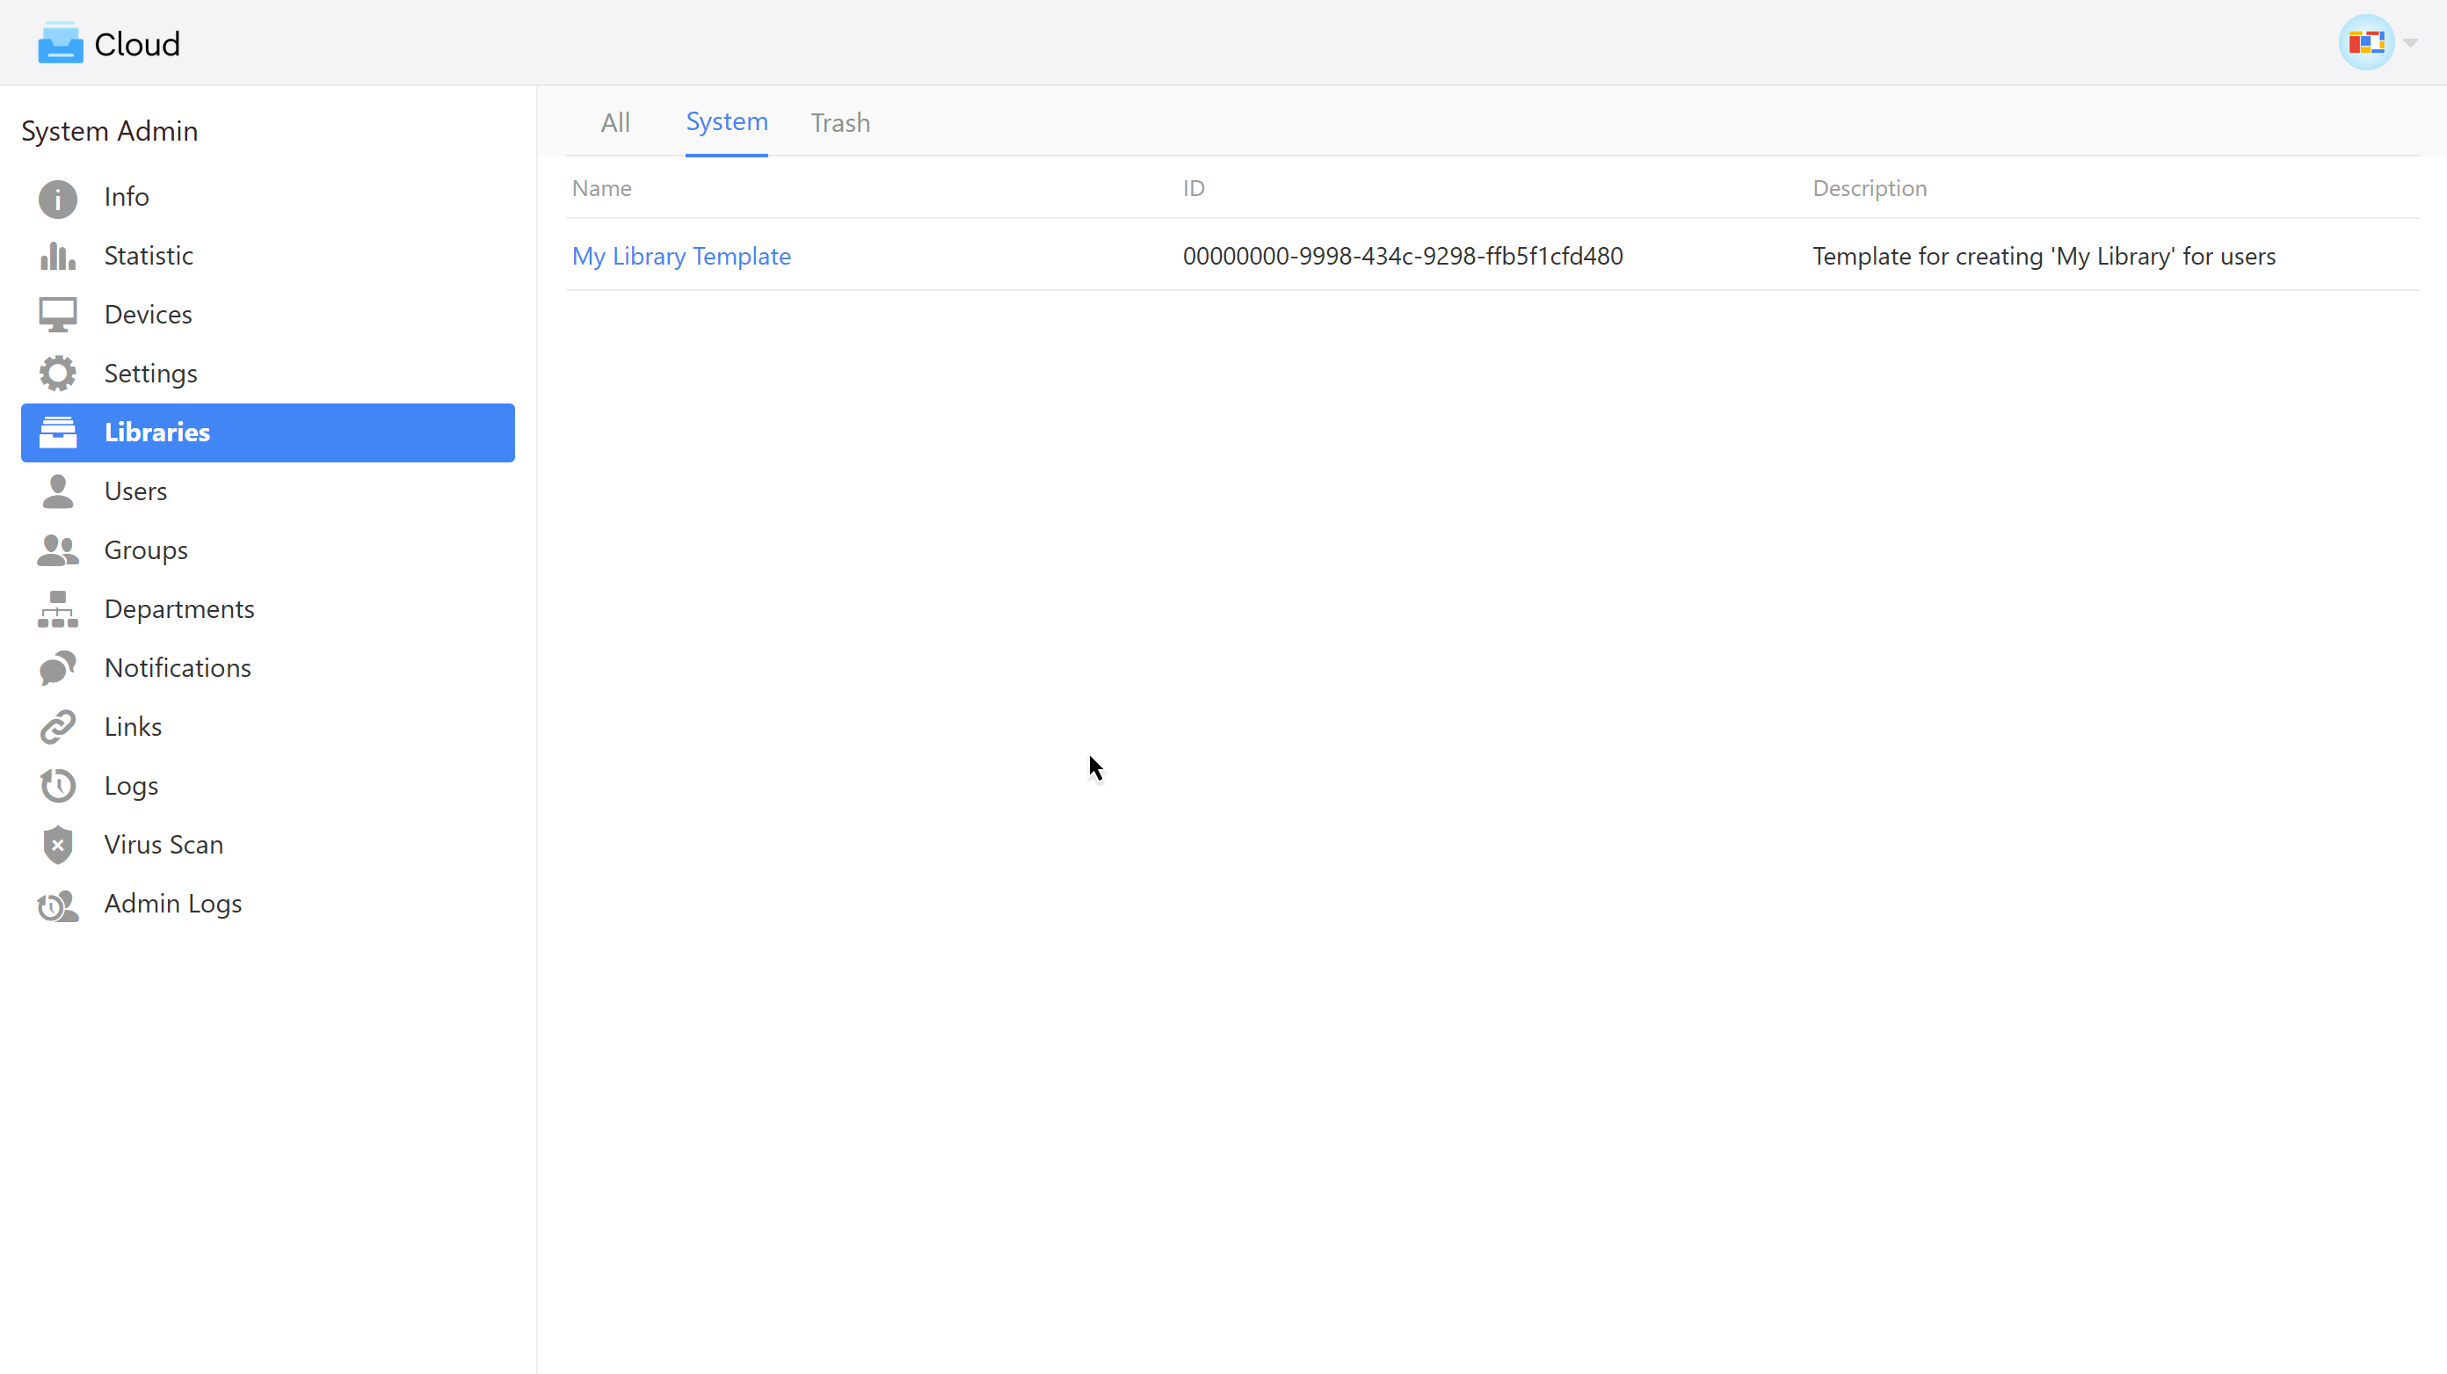The width and height of the screenshot is (2447, 1374).
Task: Select the Devices monitor icon
Action: tap(58, 315)
